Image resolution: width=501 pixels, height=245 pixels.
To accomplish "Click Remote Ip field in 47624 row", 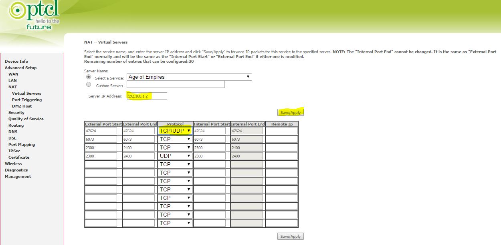I will tap(282, 131).
